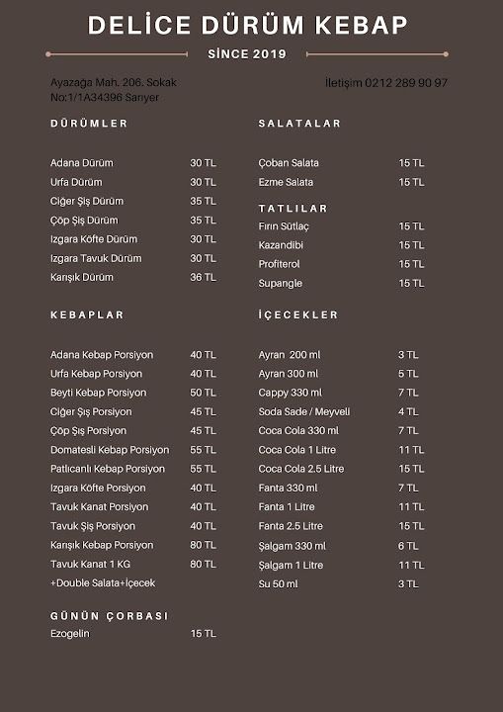Click the İçecekler section heading
The width and height of the screenshot is (503, 712).
[x=298, y=314]
